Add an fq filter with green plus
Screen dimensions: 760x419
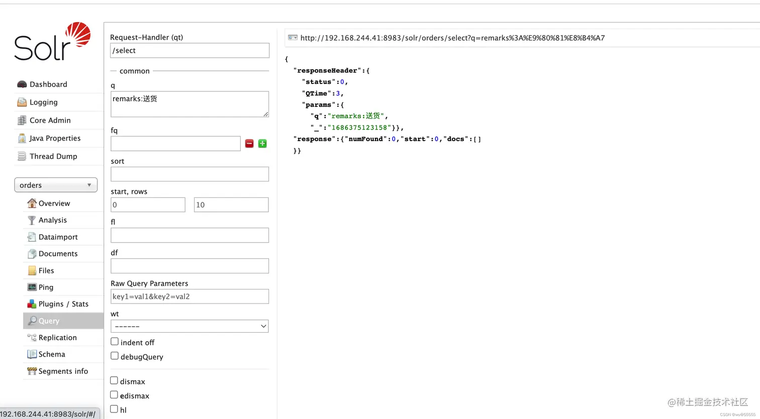tap(262, 144)
